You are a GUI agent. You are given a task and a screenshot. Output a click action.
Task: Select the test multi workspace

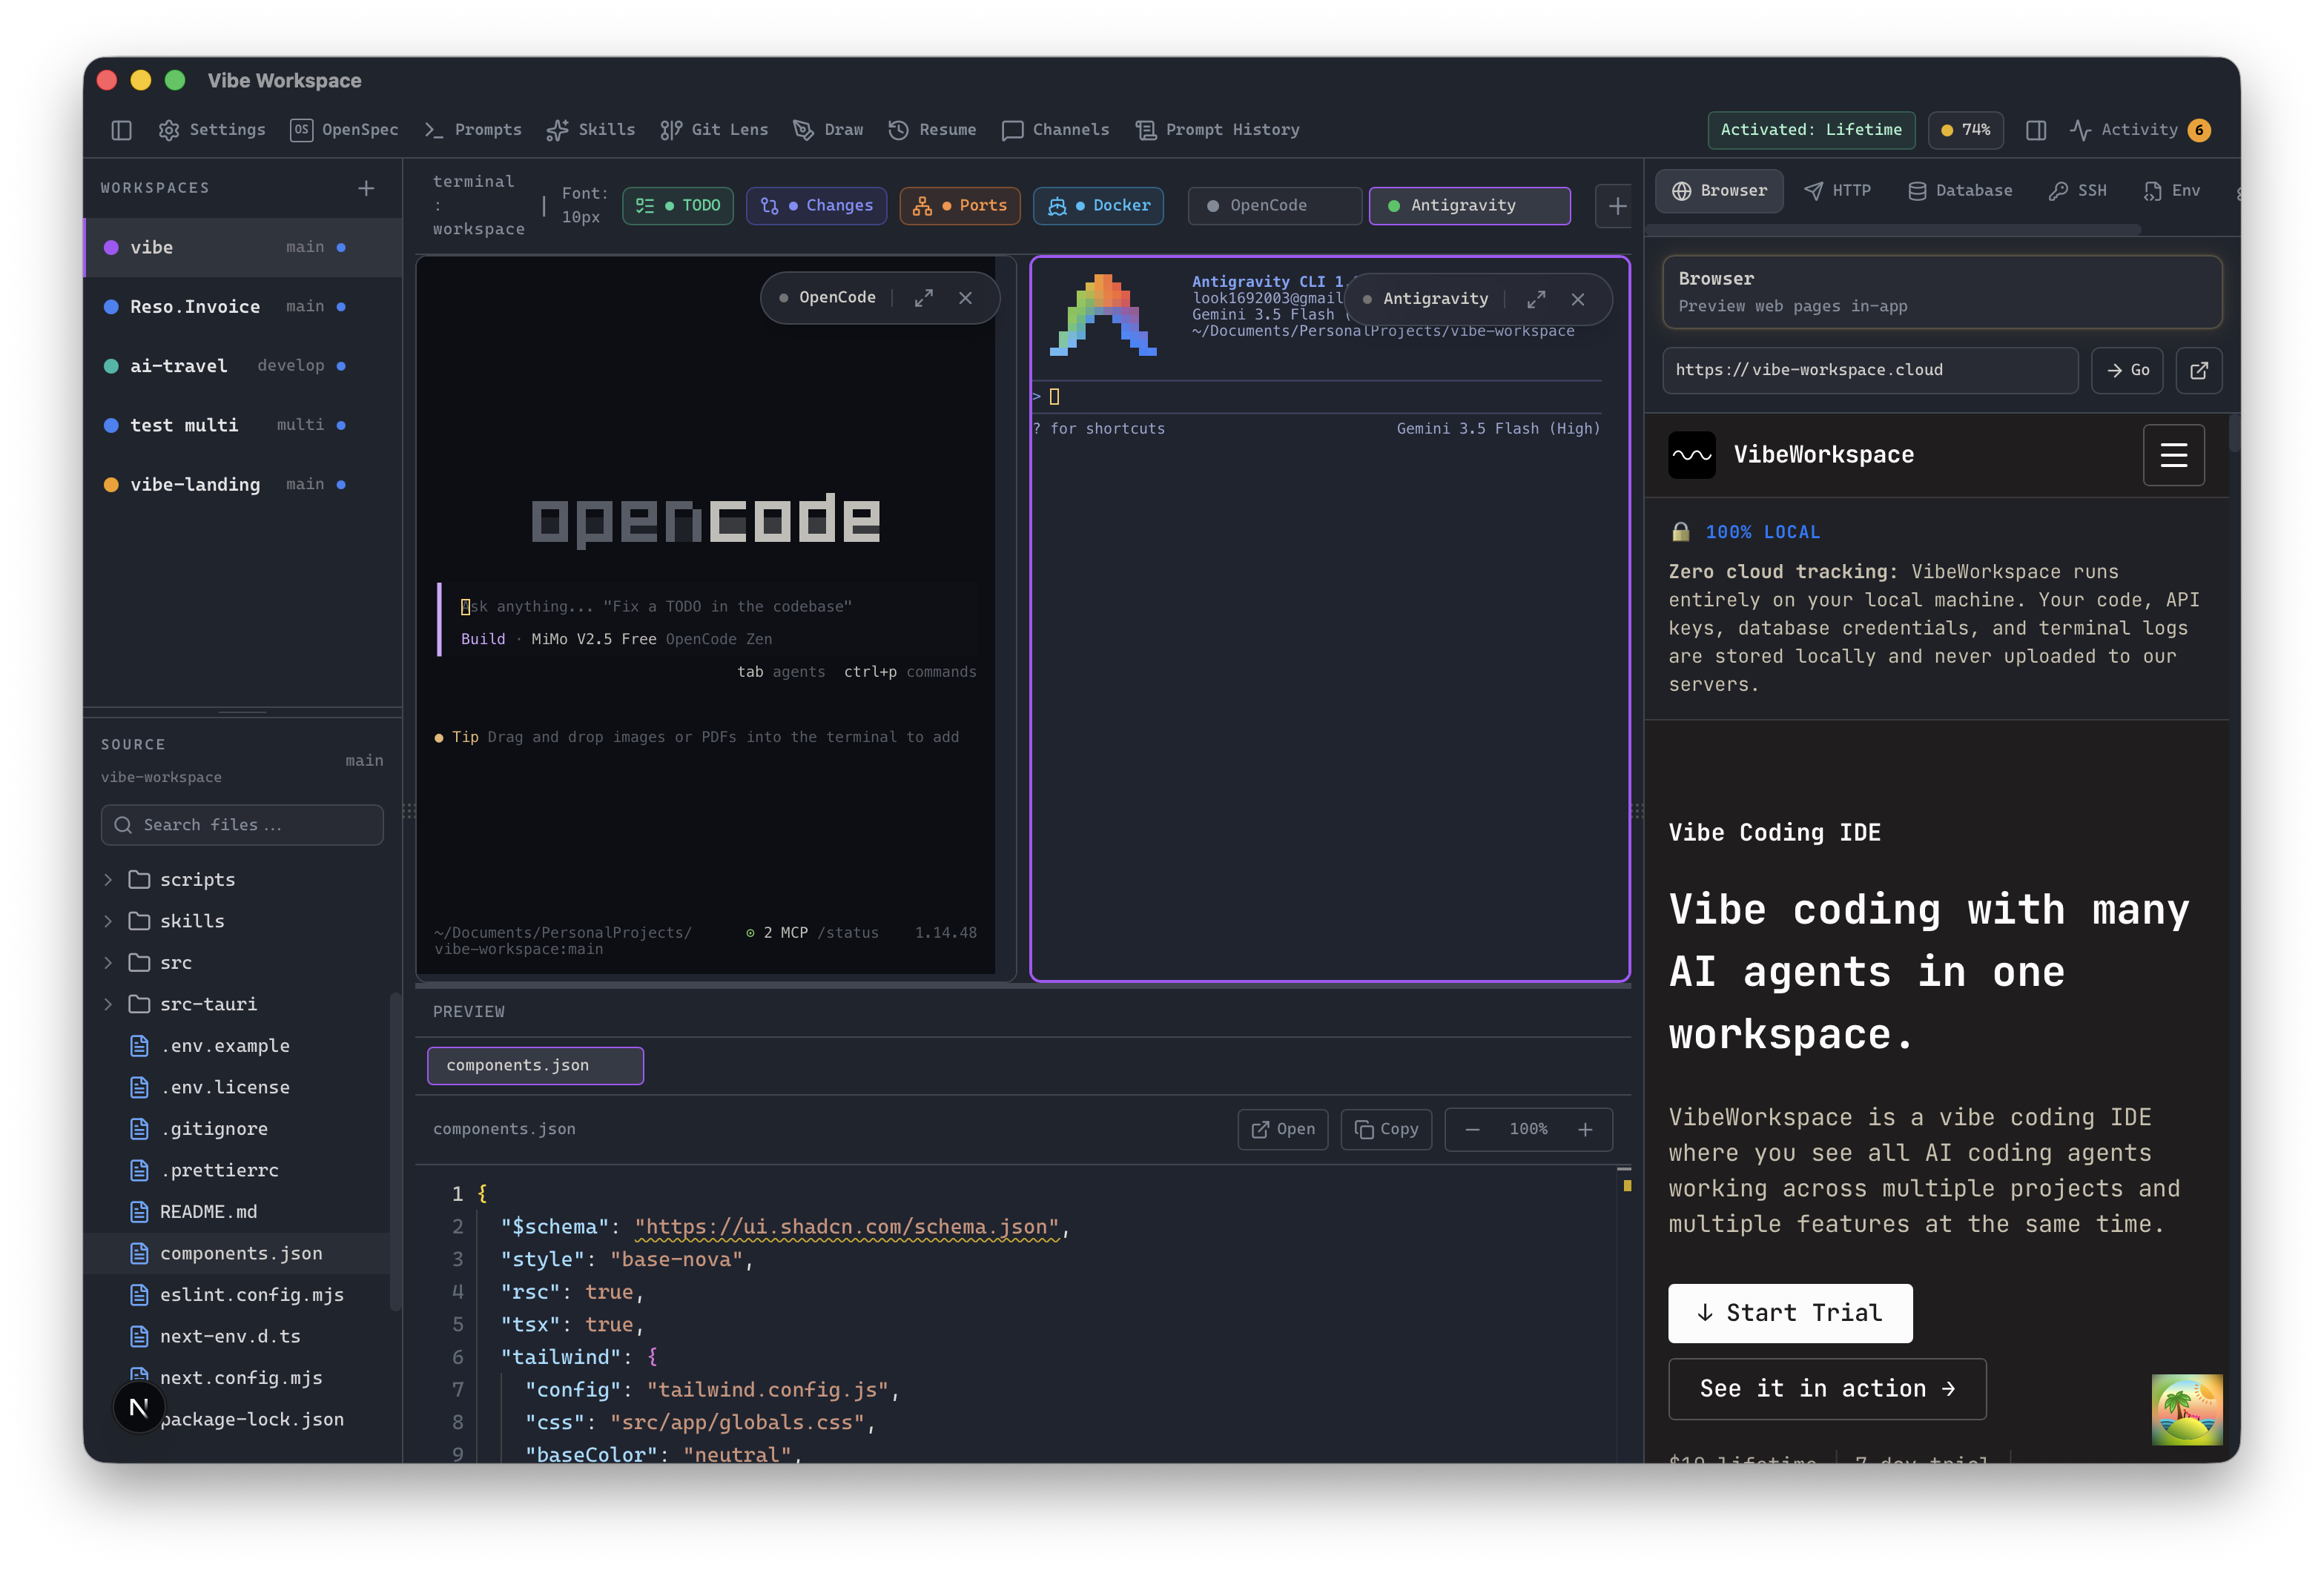tap(243, 425)
